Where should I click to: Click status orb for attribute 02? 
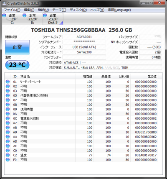(x=8, y=86)
